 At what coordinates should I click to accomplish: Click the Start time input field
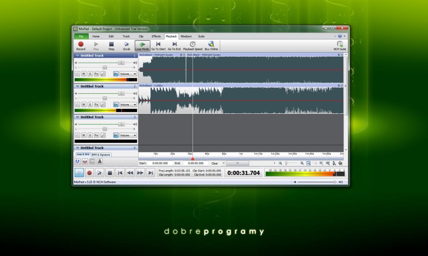click(x=159, y=163)
